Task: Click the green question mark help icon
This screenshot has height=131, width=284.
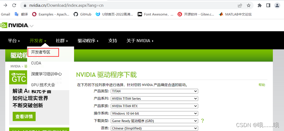Action: 203,121
